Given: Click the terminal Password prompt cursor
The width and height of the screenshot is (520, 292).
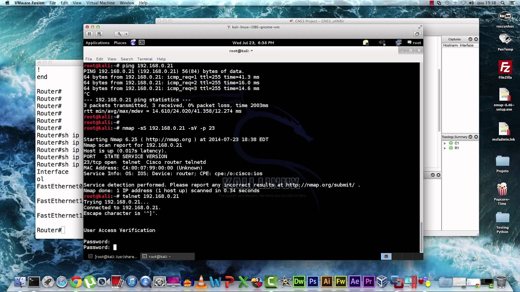Looking at the screenshot, I should 115,247.
